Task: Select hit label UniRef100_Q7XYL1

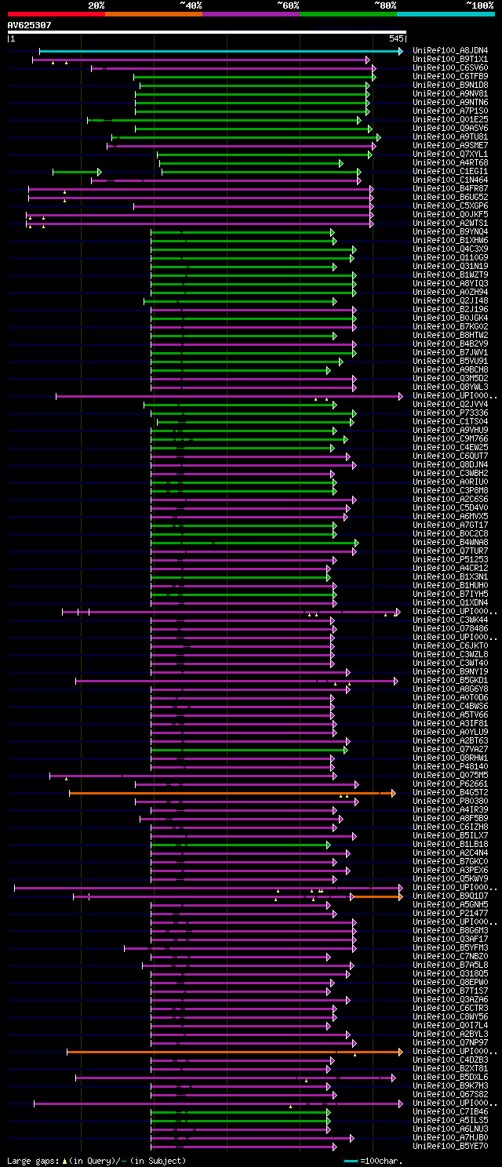Action: click(x=450, y=155)
